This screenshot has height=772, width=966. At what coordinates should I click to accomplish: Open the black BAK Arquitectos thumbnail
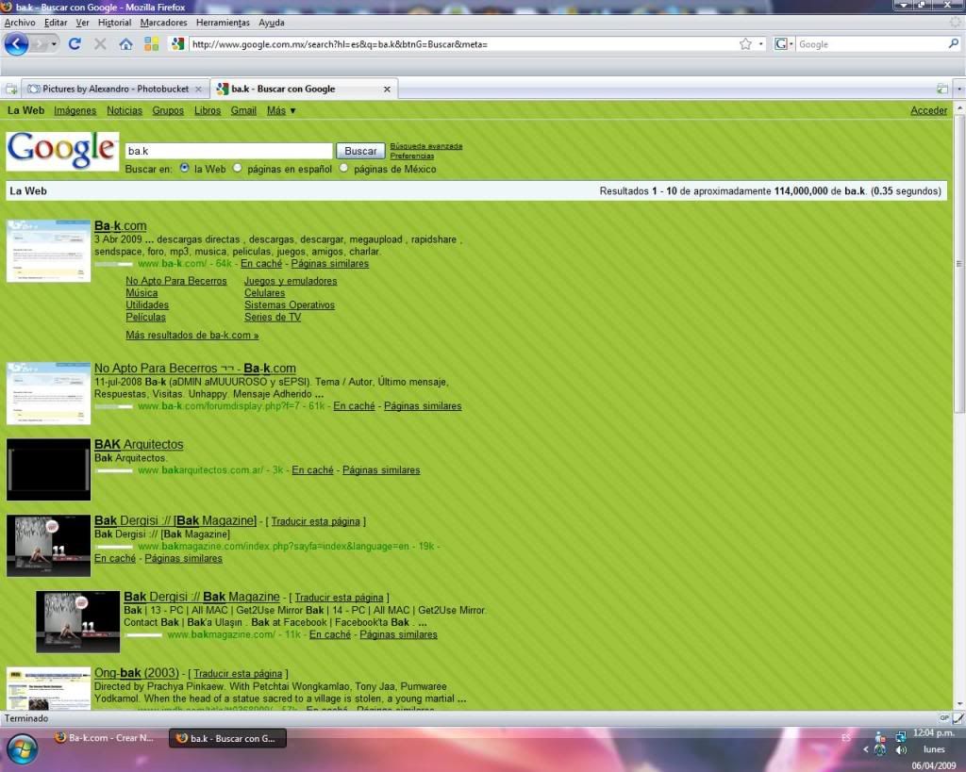[49, 469]
